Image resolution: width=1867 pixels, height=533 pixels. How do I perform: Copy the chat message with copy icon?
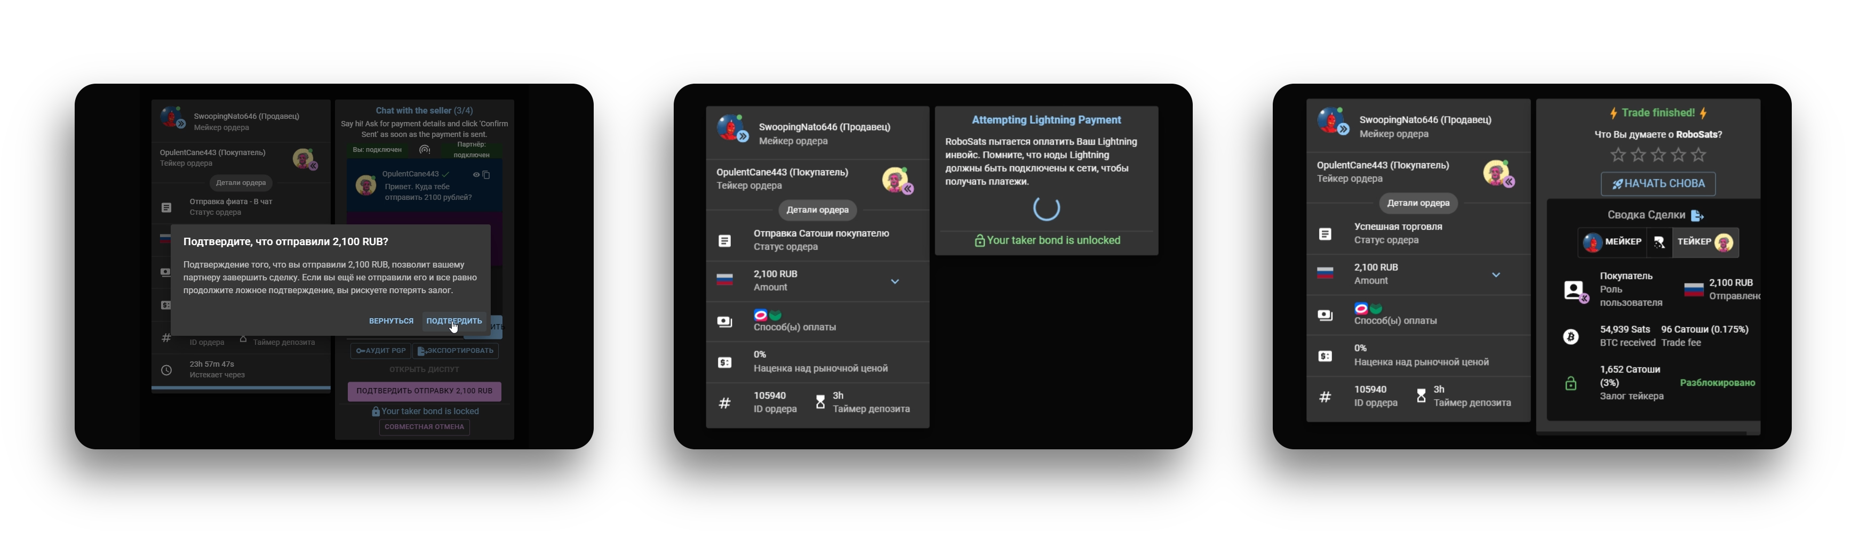pos(486,174)
